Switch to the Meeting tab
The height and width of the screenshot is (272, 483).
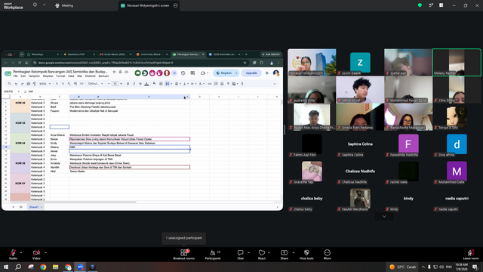pyautogui.click(x=64, y=5)
